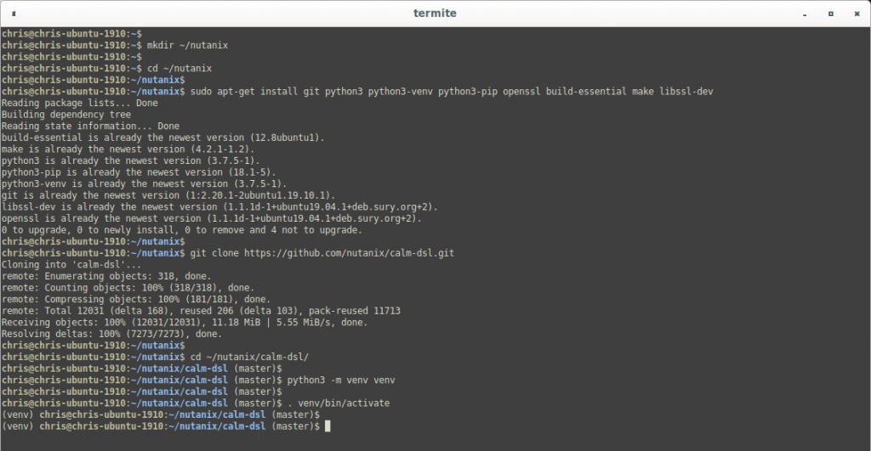Click the 'mkdir ~/nutanix' command text

tap(187, 46)
